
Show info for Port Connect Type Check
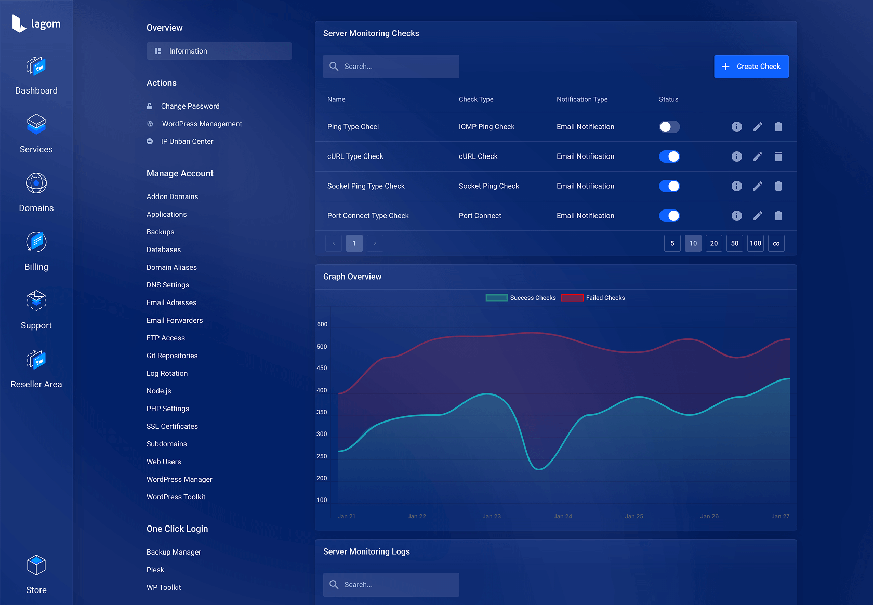click(737, 216)
